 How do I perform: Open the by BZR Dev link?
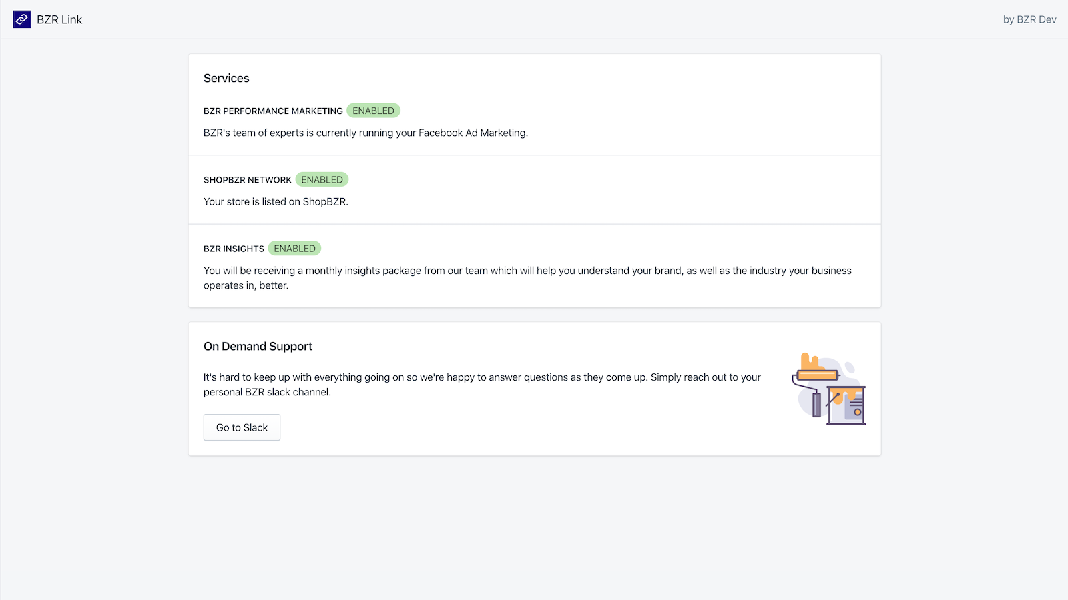1029,19
